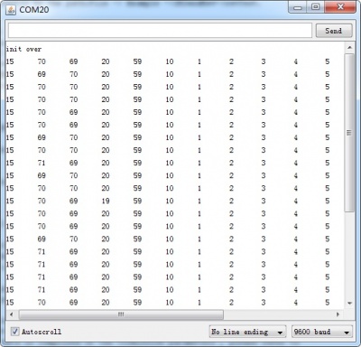The image size is (361, 347).
Task: Click the 'init over' text line
Action: 23,49
